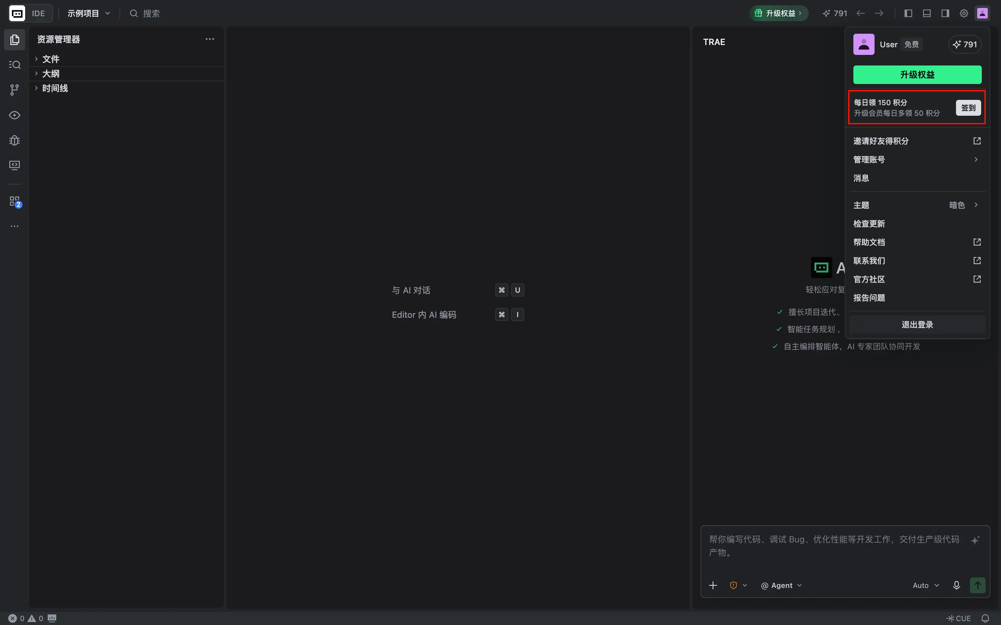
Task: Open extensions icon with badge 2
Action: coord(15,202)
